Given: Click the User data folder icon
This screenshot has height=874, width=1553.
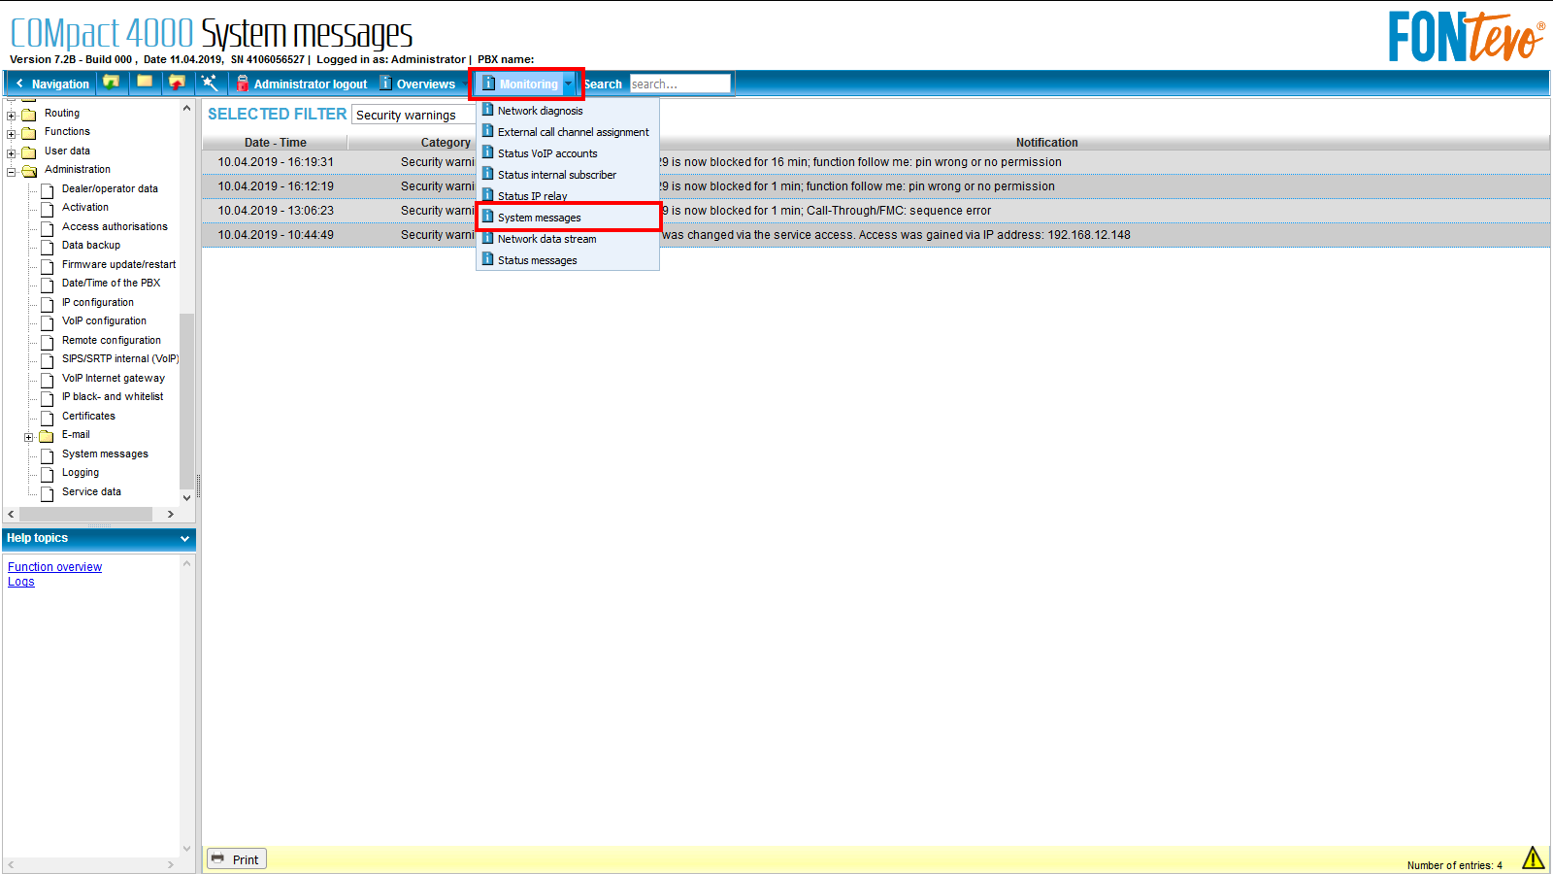Looking at the screenshot, I should click(x=29, y=152).
